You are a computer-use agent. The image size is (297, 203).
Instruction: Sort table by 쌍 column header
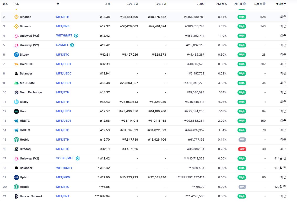pos(57,4)
